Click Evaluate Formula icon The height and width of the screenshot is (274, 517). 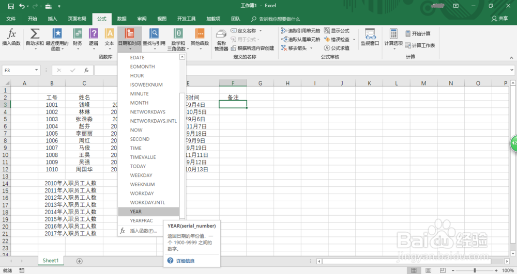point(327,48)
